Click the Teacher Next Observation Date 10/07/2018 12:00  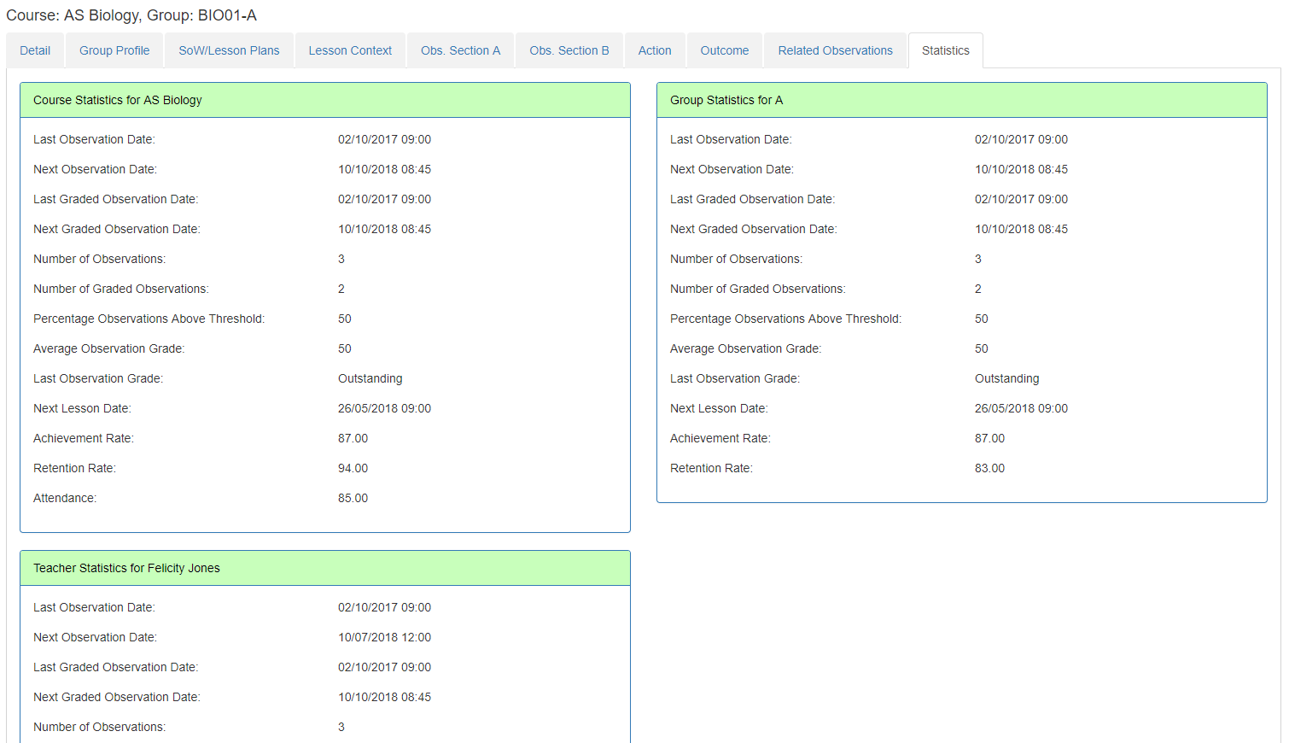coord(384,637)
